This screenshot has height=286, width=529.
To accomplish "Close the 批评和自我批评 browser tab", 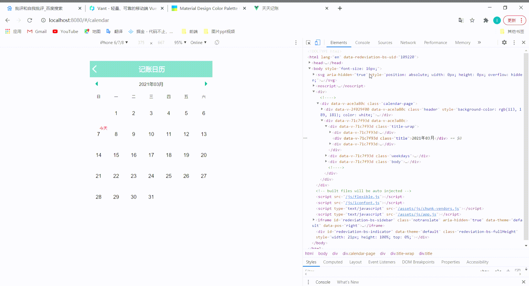I will pos(80,8).
